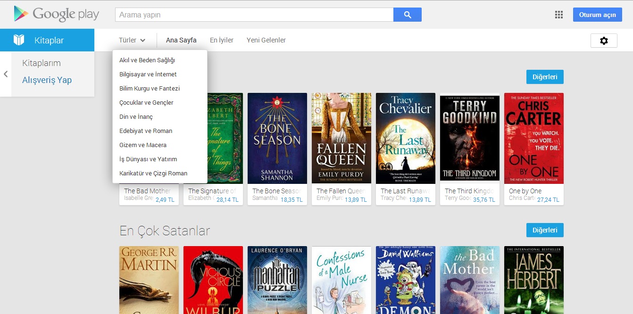
Task: Choose Çocuklar ve Gençler genre
Action: (x=160, y=103)
